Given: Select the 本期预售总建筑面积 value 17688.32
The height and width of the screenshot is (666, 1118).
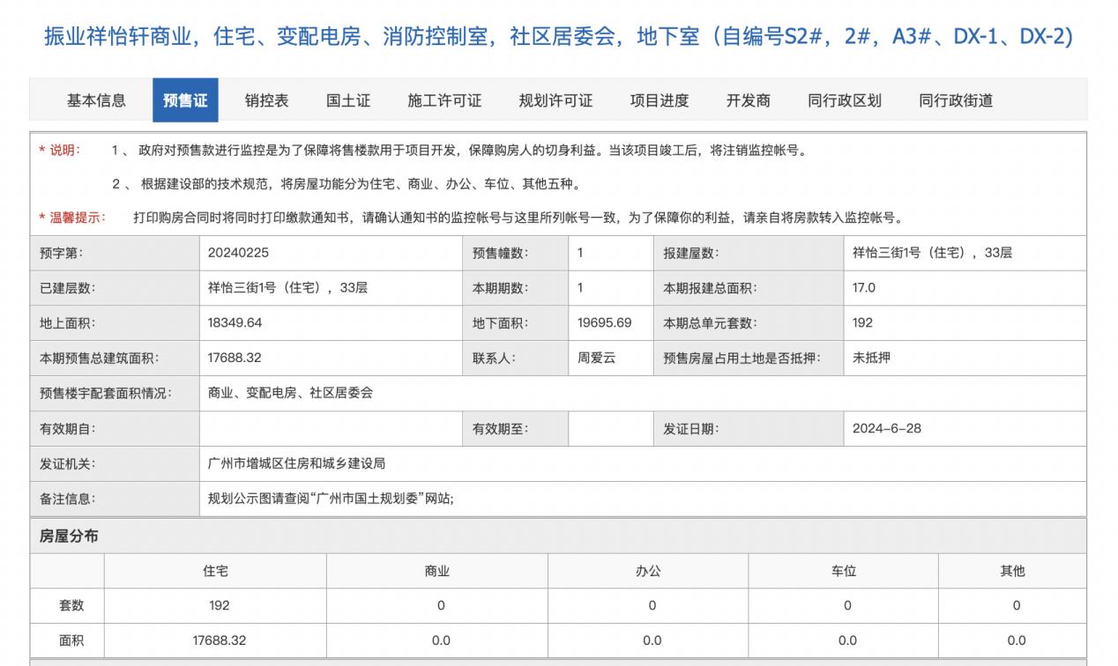Looking at the screenshot, I should (235, 359).
